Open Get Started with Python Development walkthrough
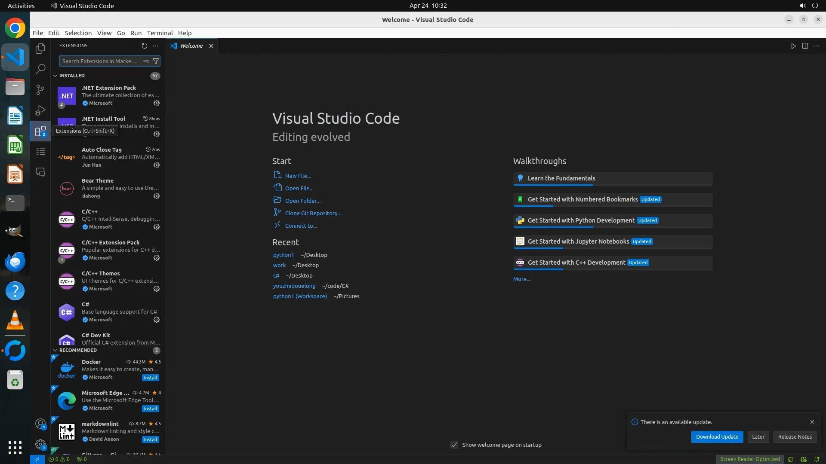This screenshot has width=826, height=464. coord(581,220)
